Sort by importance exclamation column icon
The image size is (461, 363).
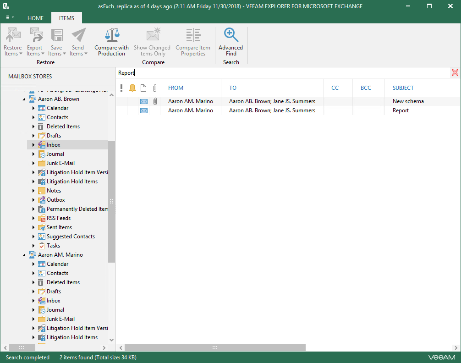coord(121,88)
